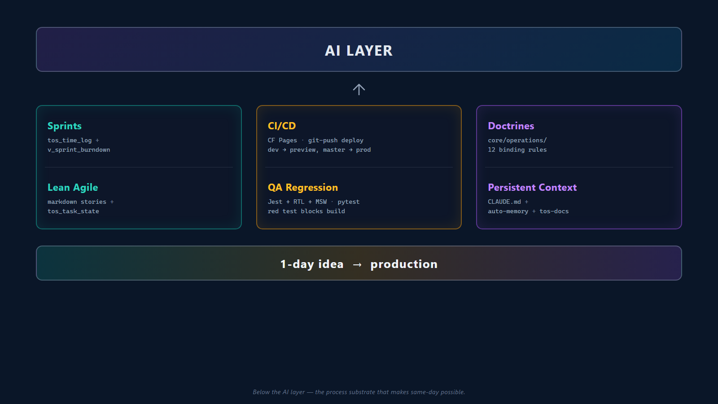Click the production text in bottom banner
Image resolution: width=718 pixels, height=404 pixels.
click(404, 264)
